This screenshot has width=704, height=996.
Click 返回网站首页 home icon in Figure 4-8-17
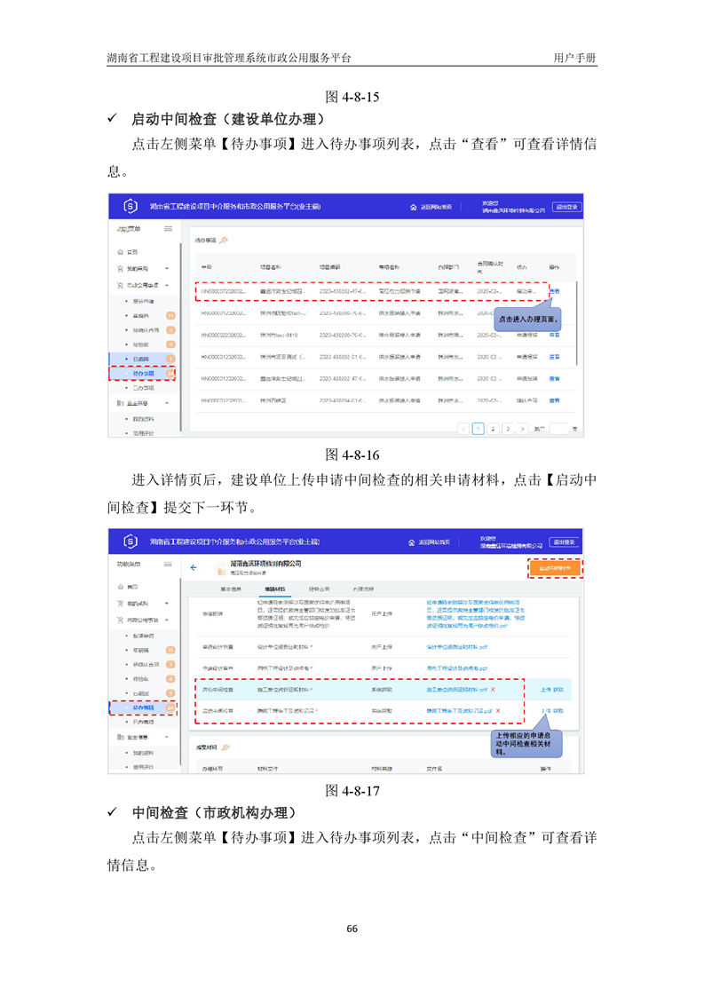(412, 542)
